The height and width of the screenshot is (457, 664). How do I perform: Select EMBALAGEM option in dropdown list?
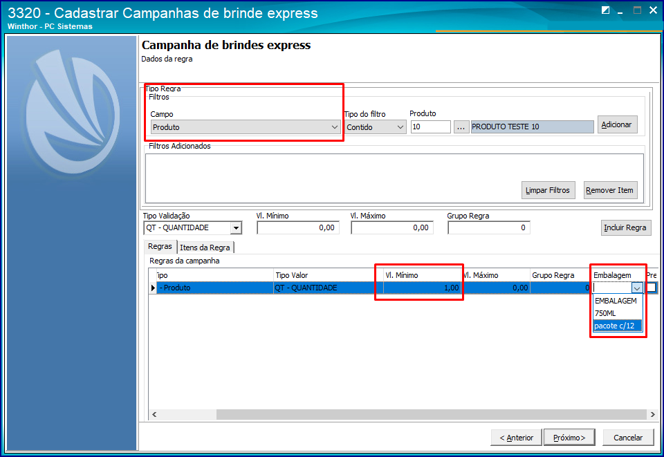618,301
